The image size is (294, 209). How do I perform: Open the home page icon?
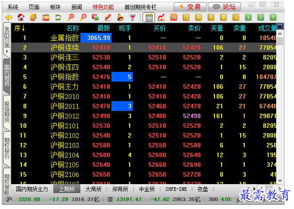pyautogui.click(x=21, y=17)
